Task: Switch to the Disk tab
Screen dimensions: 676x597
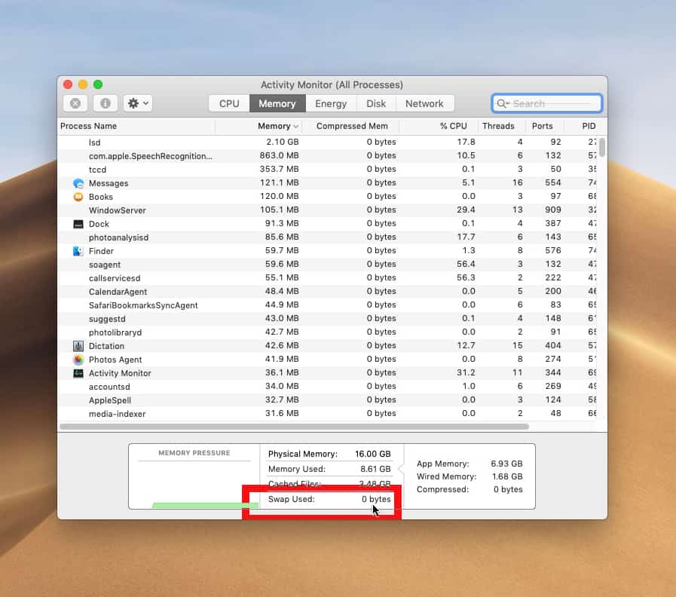Action: click(x=376, y=103)
